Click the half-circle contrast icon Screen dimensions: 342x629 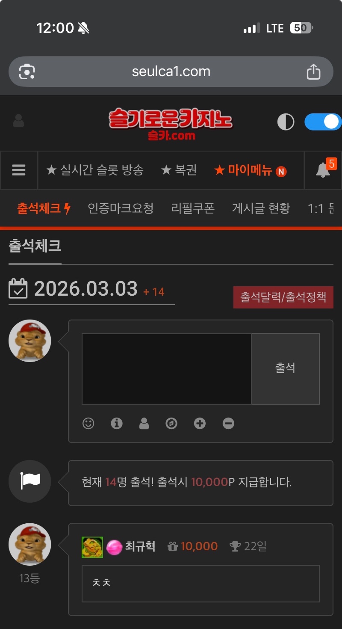[x=286, y=122]
